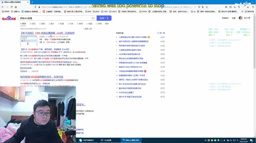
Task: Switch to the Maps search tab
Action: click(x=89, y=24)
